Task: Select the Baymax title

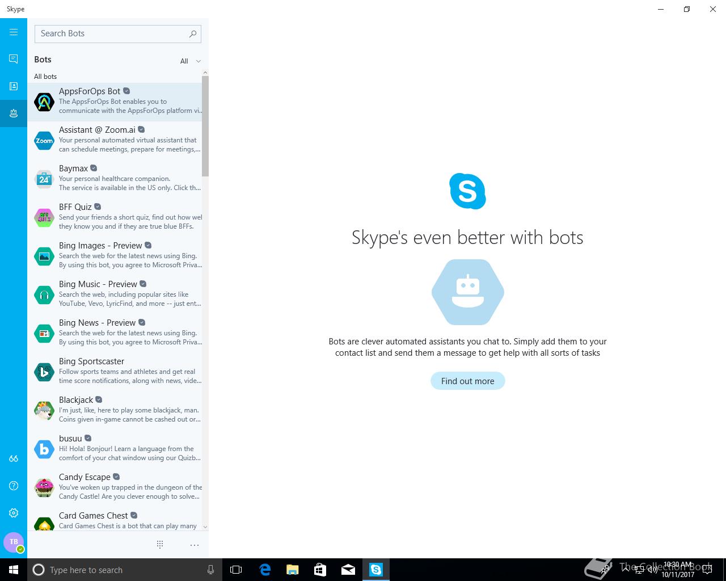Action: (x=73, y=169)
